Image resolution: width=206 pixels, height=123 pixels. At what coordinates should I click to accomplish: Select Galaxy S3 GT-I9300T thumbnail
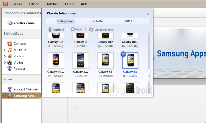(105, 61)
